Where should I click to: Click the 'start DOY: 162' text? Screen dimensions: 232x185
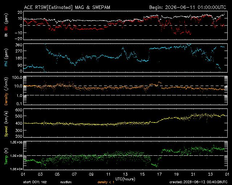[35, 182]
